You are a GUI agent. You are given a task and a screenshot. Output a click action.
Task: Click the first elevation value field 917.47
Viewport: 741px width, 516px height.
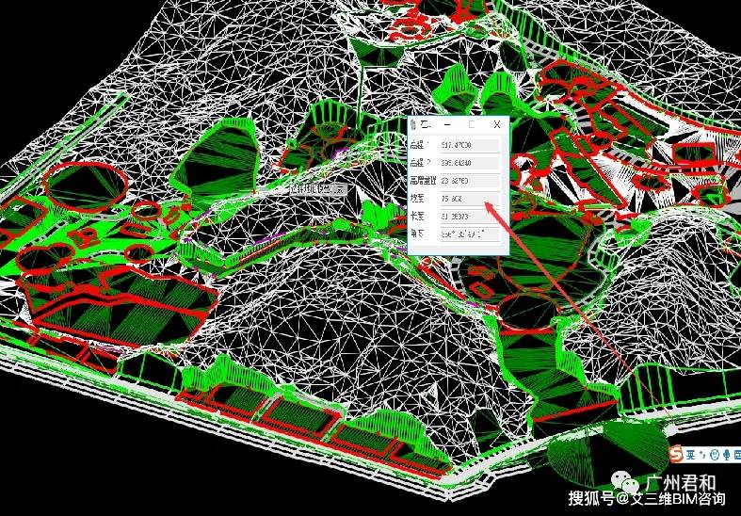(x=470, y=145)
